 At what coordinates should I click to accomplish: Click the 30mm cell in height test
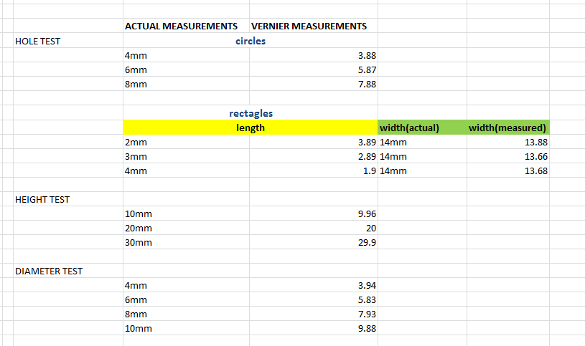[x=186, y=242]
